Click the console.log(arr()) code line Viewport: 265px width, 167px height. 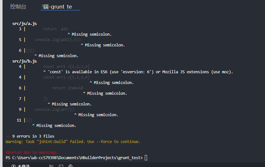54,110
